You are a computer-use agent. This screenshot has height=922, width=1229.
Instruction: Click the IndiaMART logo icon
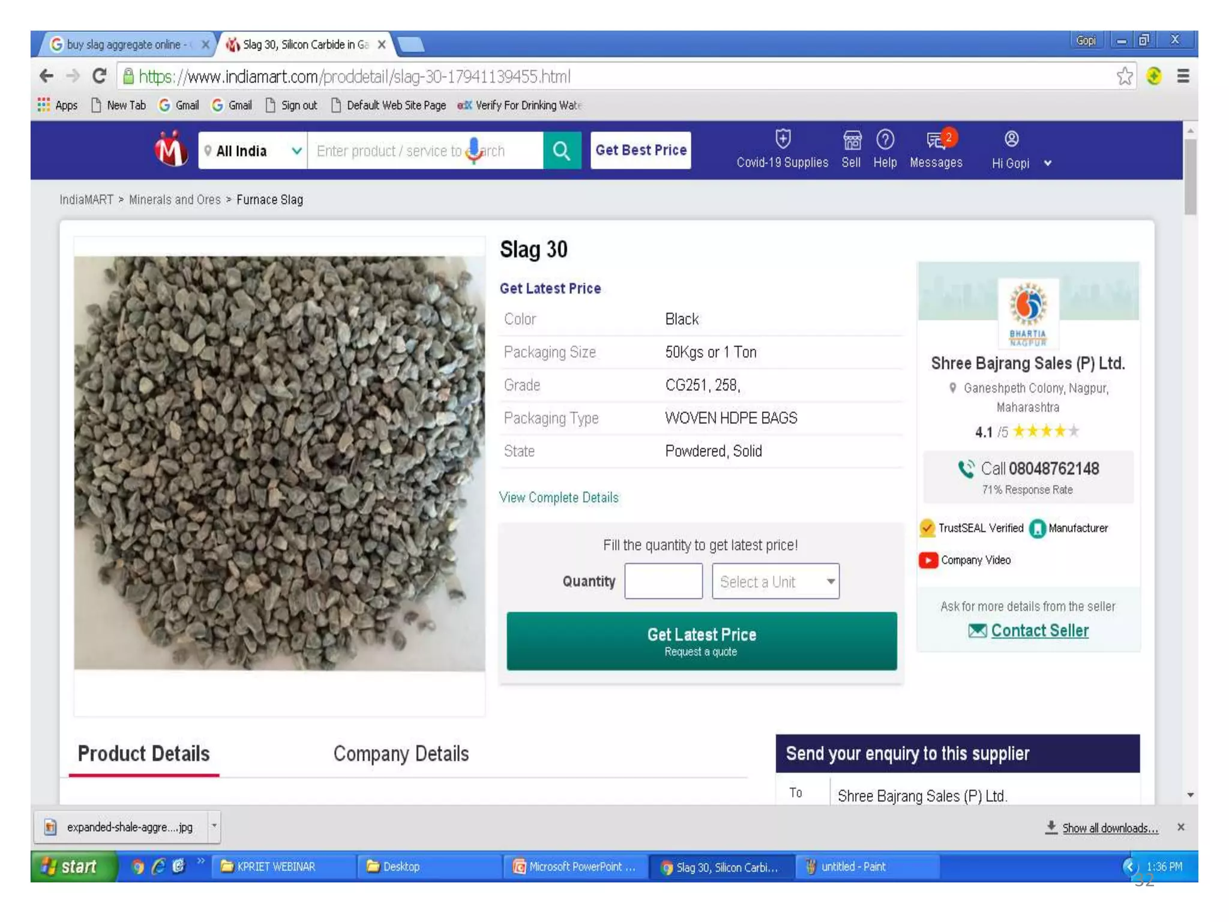coord(170,149)
